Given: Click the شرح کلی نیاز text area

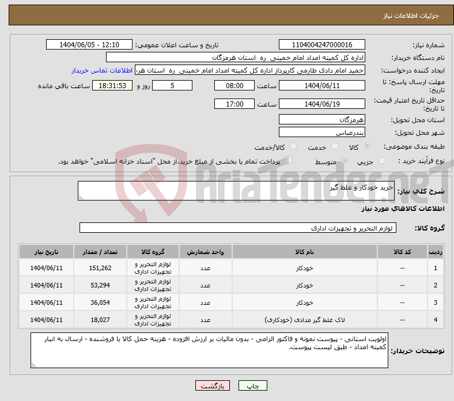Looking at the screenshot, I should 236,191.
